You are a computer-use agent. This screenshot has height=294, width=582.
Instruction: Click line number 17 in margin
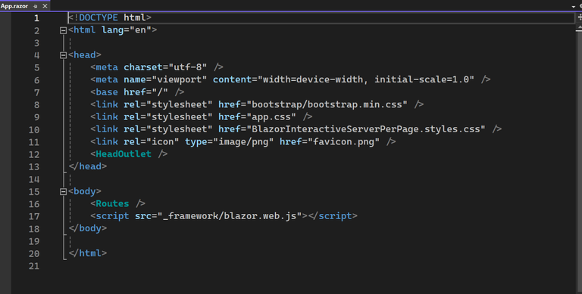coord(34,216)
